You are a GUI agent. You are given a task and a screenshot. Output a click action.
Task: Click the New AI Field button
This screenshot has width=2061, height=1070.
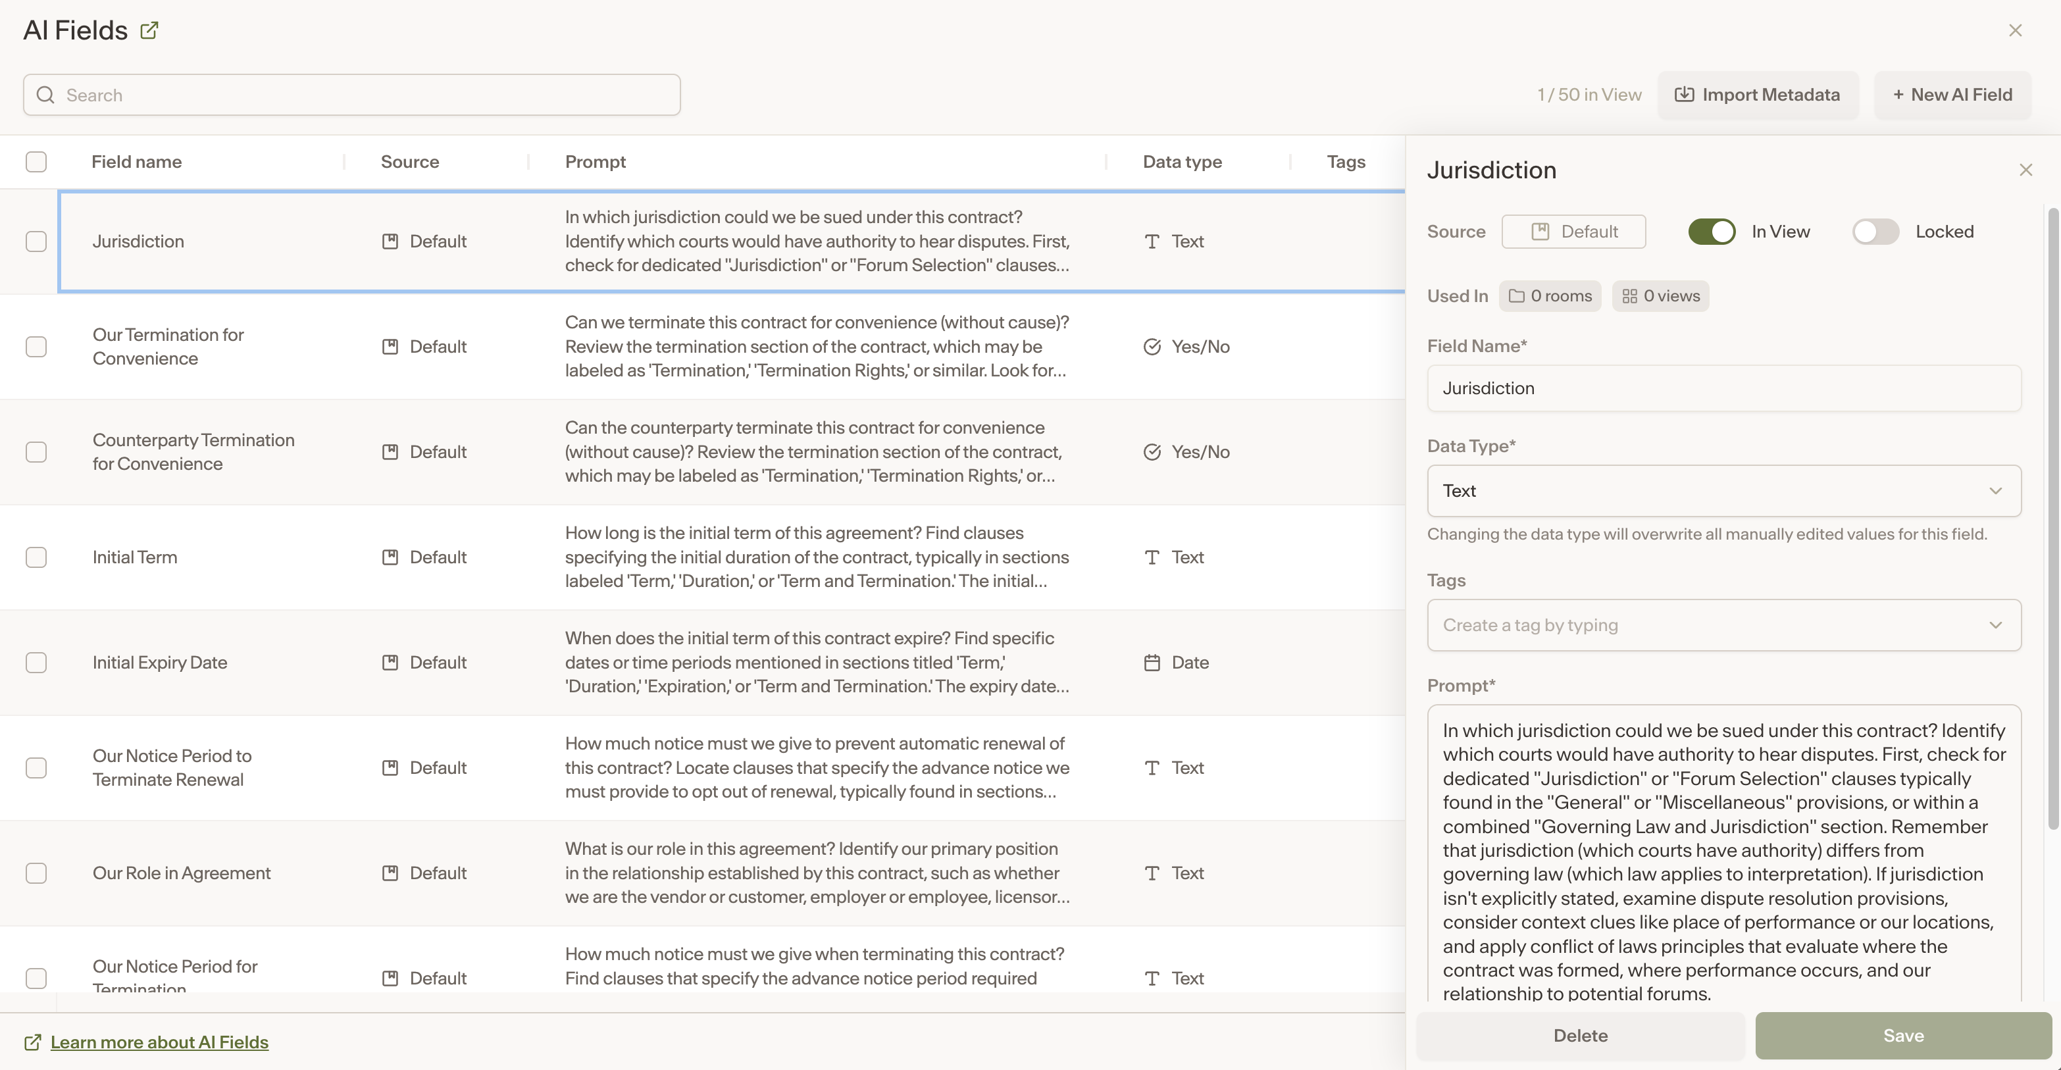pyautogui.click(x=1952, y=95)
